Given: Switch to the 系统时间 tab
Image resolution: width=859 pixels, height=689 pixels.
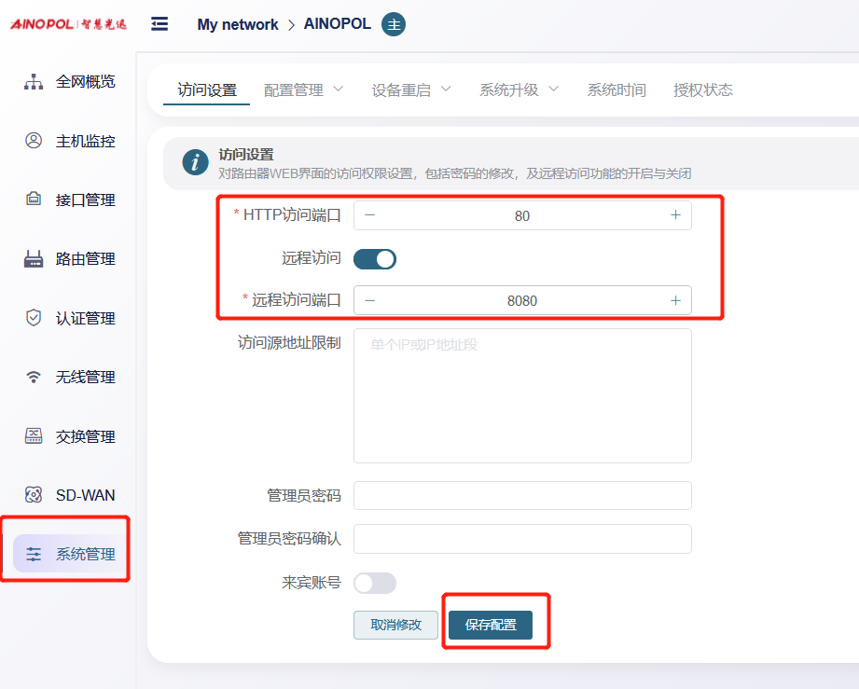Looking at the screenshot, I should (616, 90).
